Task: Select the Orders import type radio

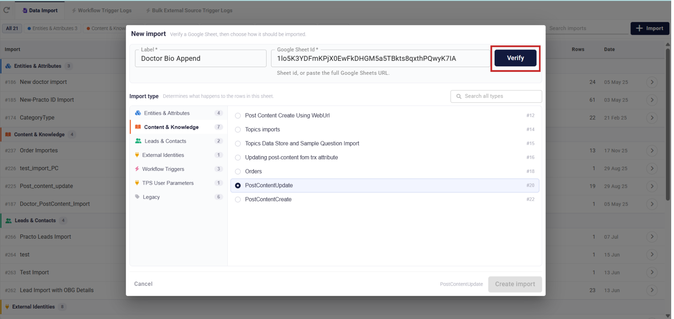Action: coord(238,172)
